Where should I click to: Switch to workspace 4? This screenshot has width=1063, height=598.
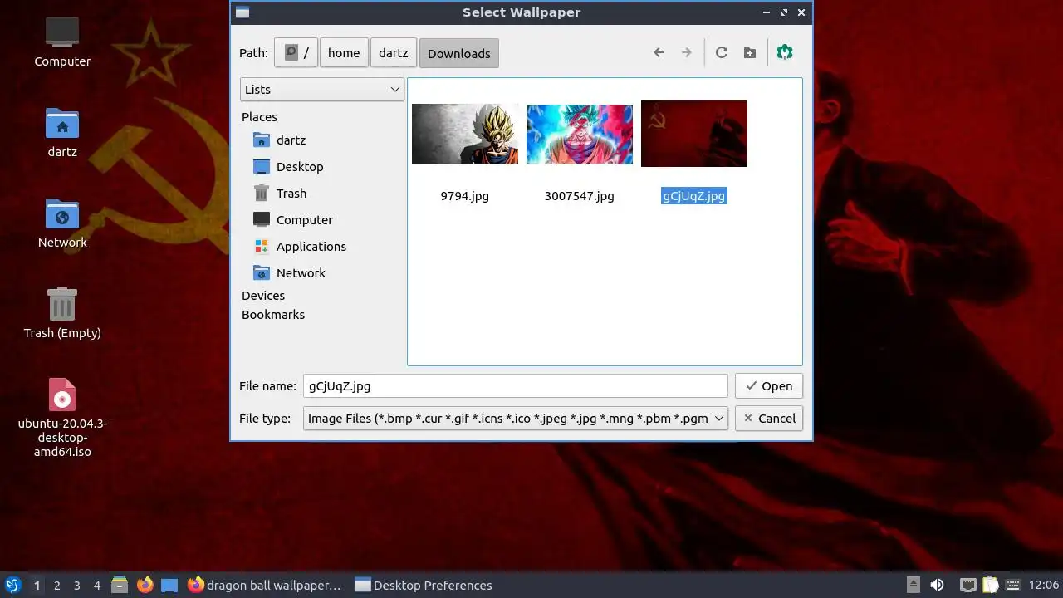coord(97,586)
